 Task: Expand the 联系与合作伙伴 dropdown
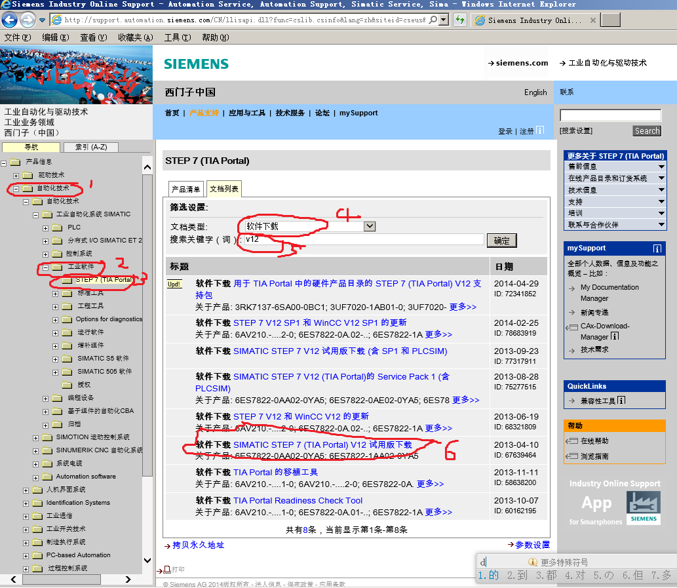pyautogui.click(x=661, y=224)
